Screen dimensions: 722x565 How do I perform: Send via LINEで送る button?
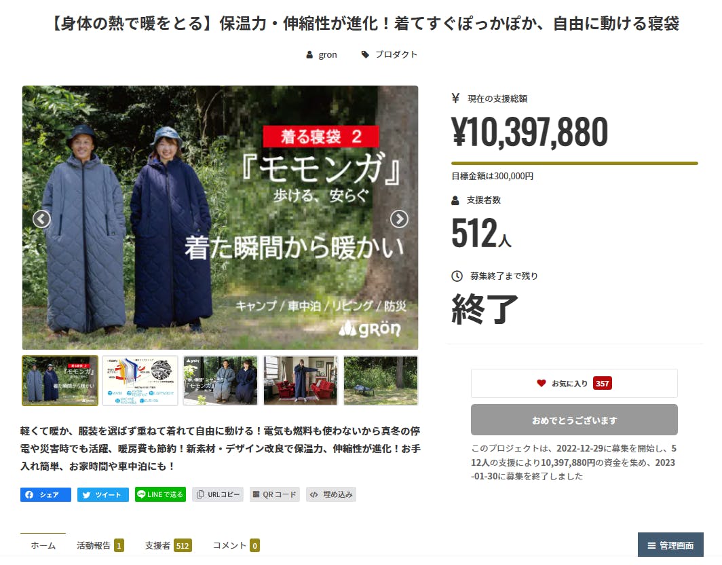pyautogui.click(x=160, y=494)
